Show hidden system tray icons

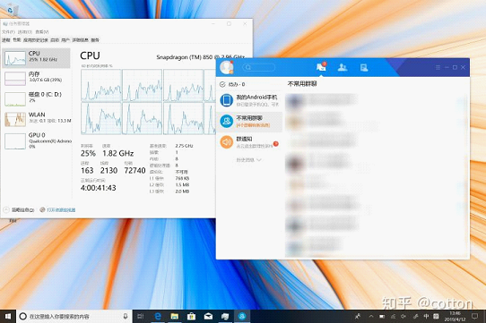tap(371, 316)
